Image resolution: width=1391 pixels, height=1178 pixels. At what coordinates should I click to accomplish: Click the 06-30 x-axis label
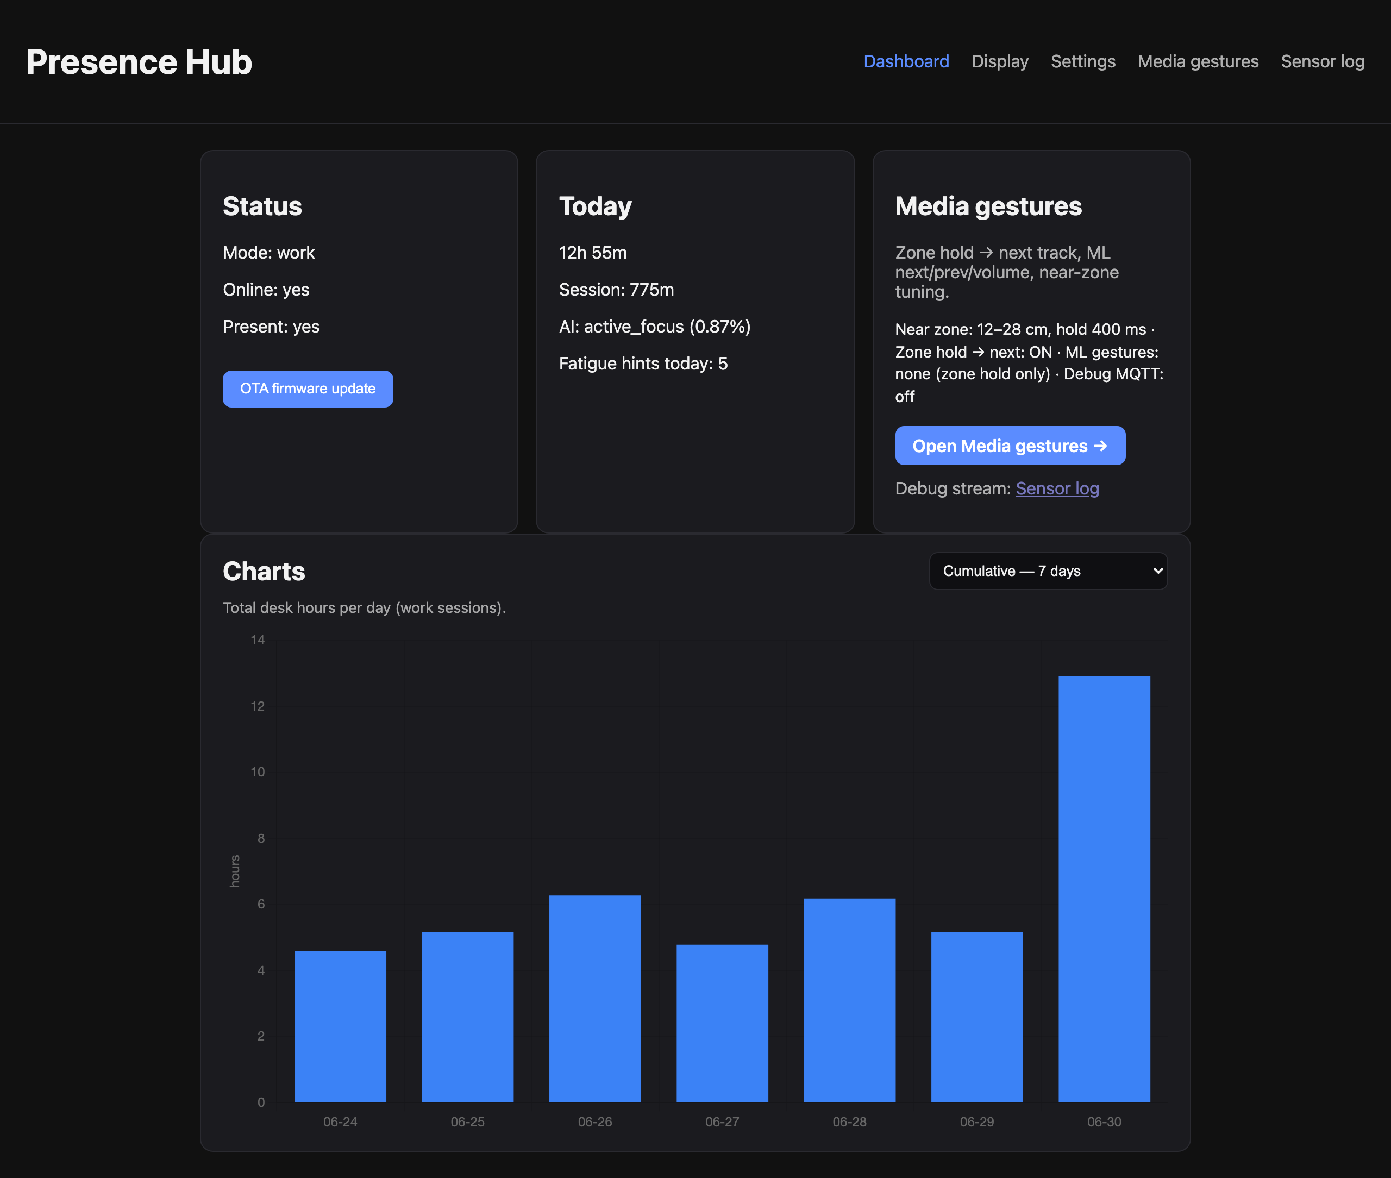[x=1104, y=1122]
